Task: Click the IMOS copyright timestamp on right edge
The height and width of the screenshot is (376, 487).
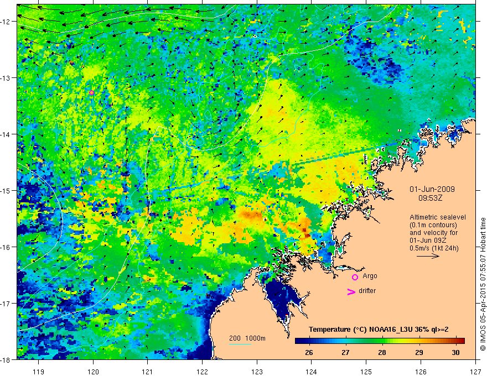Action: pyautogui.click(x=483, y=284)
